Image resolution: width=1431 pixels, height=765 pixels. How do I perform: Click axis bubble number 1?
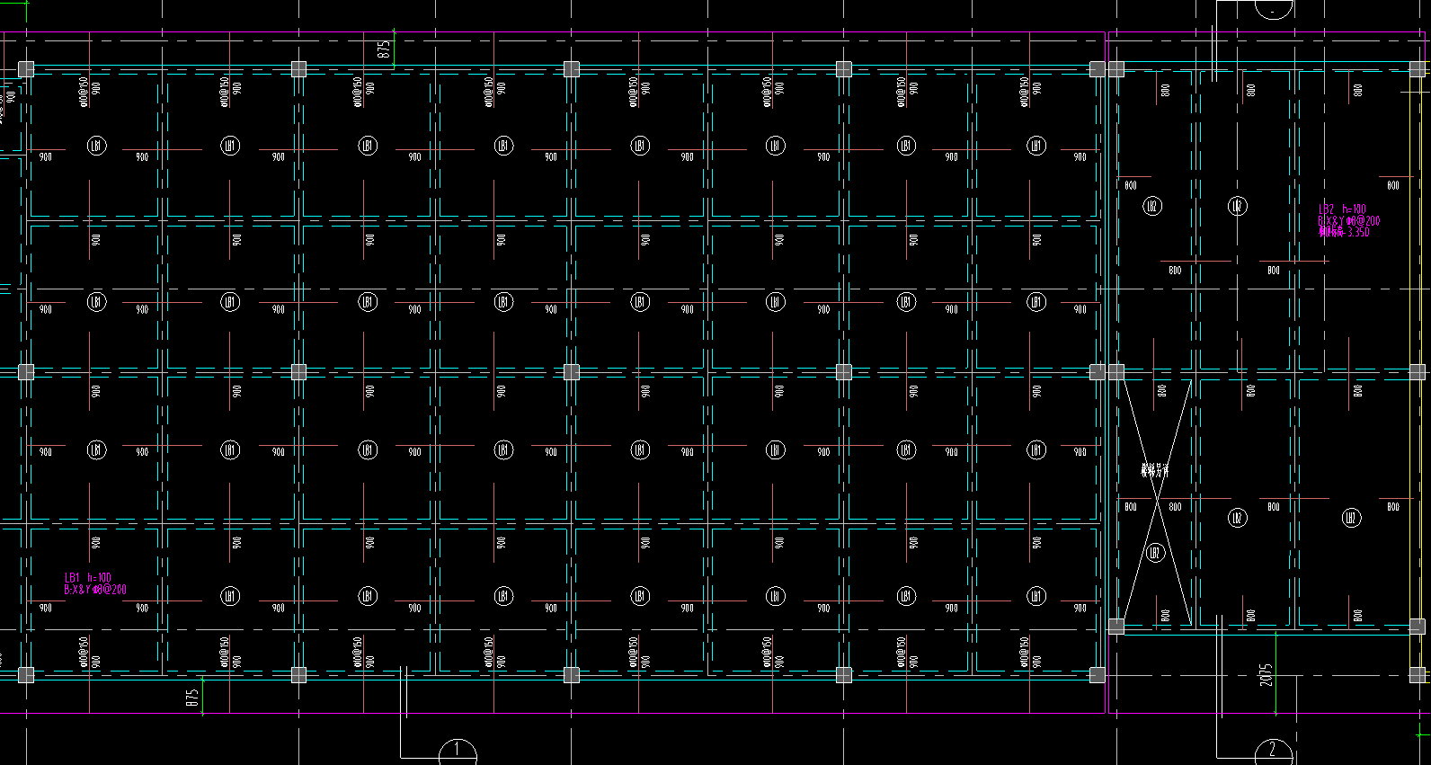[457, 752]
